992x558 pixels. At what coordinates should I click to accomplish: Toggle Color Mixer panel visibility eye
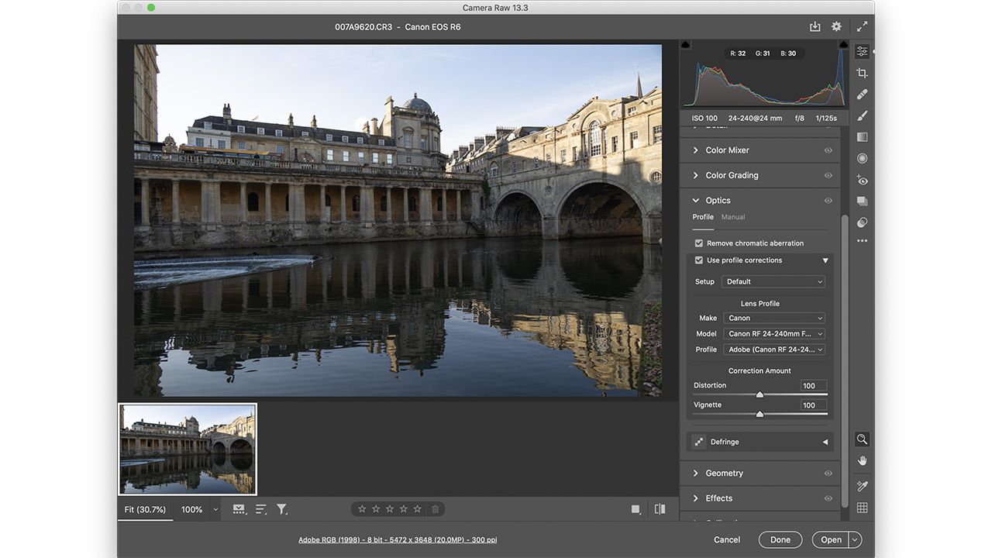coord(828,150)
